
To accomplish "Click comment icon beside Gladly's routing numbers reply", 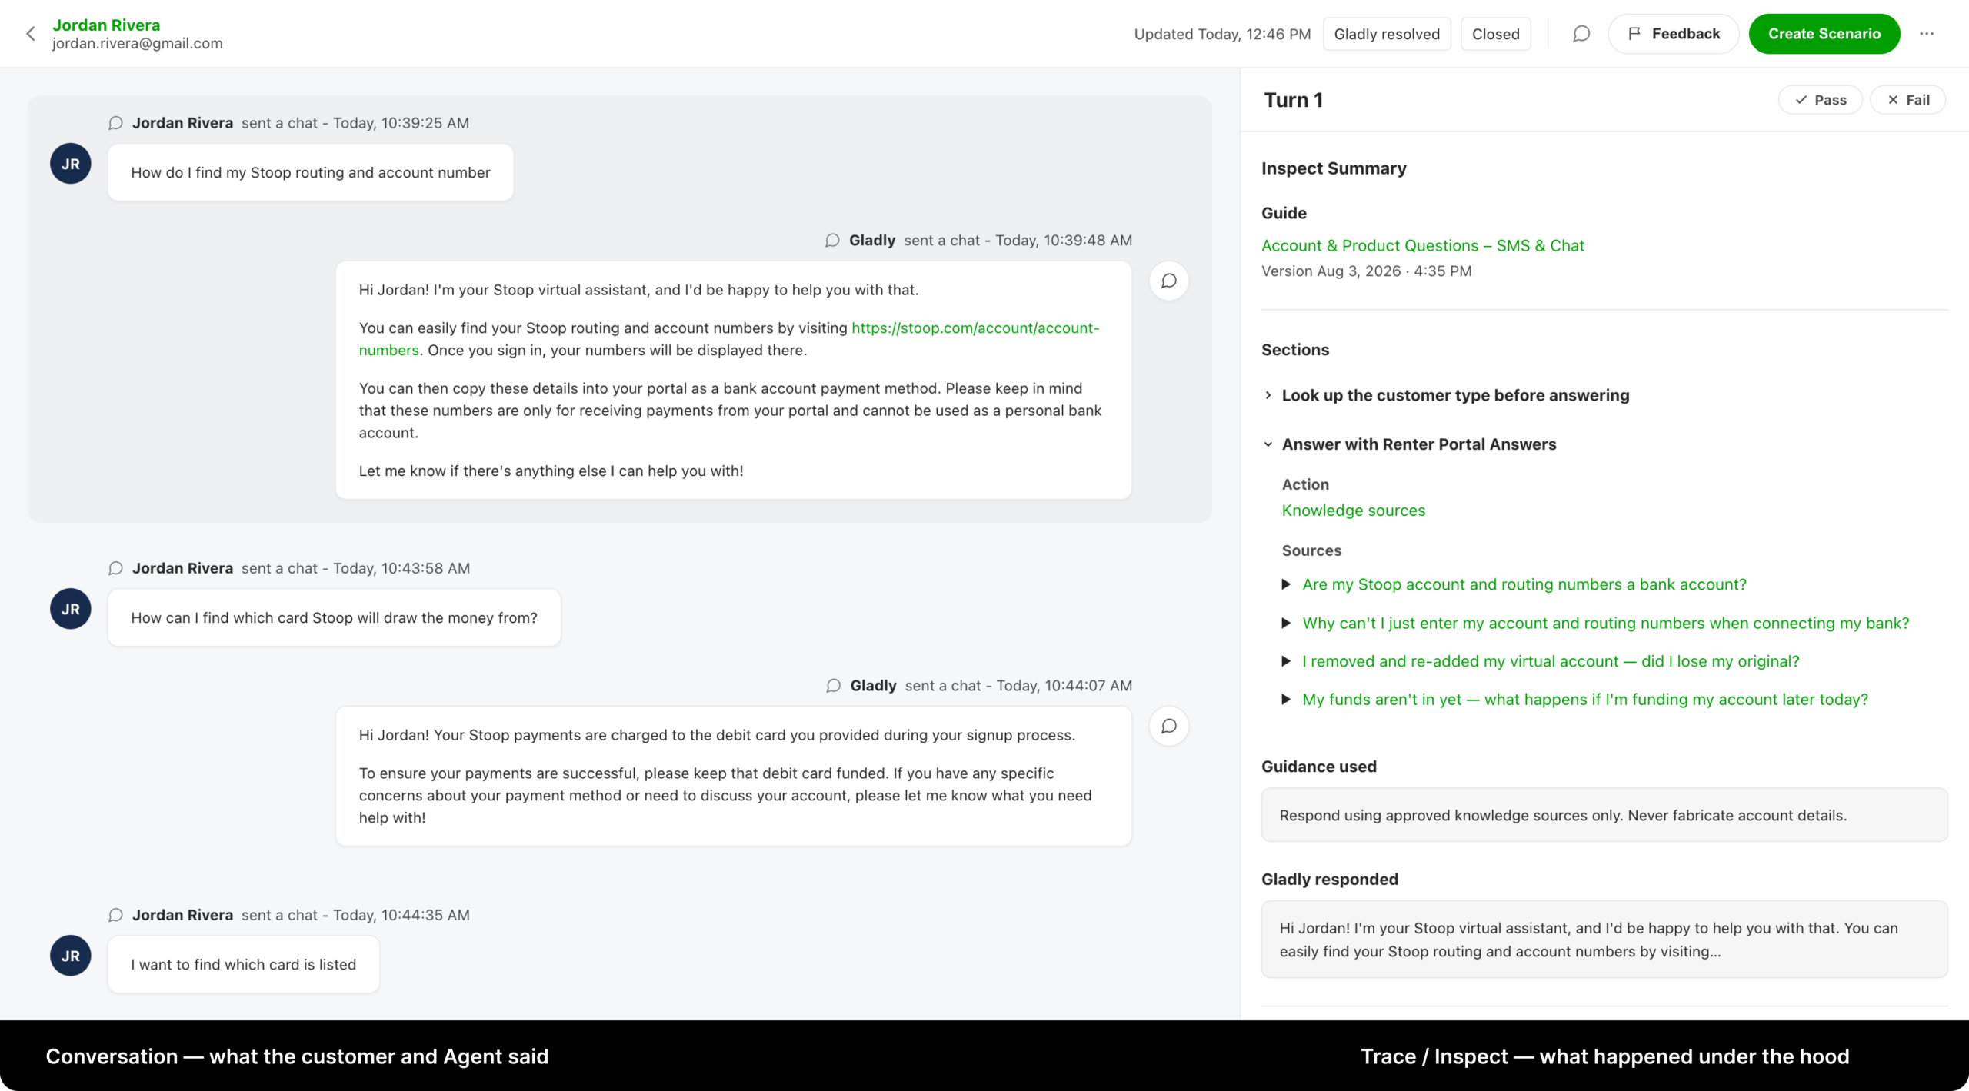I will coord(1168,281).
